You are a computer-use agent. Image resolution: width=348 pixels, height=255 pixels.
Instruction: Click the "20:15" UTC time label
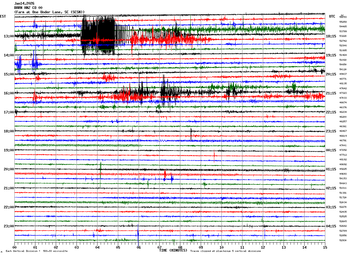(x=331, y=74)
